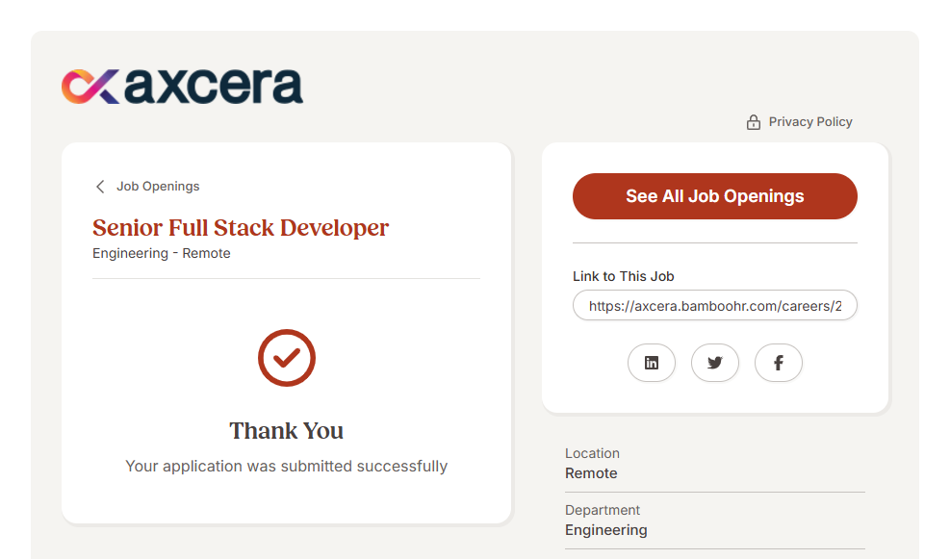Click the Engineering value under Department
This screenshot has width=950, height=559.
(x=605, y=530)
